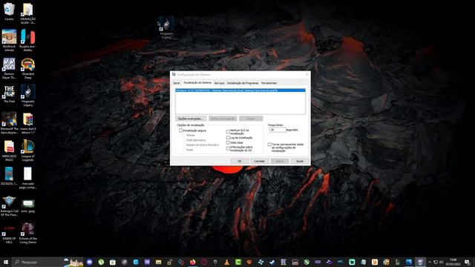This screenshot has height=267, width=475.
Task: Check Informações sobre inicialização do SO
Action: [228, 148]
